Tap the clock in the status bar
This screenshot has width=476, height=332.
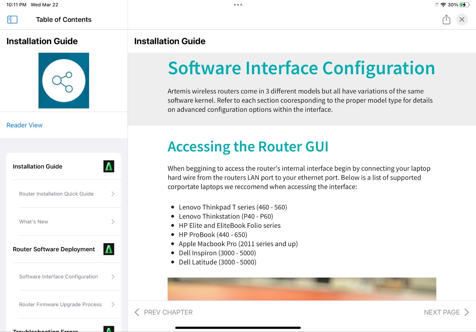pyautogui.click(x=16, y=5)
